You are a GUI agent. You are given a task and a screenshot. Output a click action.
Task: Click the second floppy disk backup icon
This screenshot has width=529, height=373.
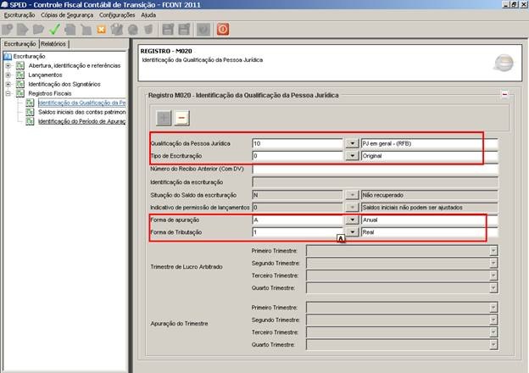click(184, 30)
